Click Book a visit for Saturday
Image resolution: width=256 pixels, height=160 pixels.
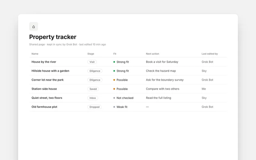[162, 62]
